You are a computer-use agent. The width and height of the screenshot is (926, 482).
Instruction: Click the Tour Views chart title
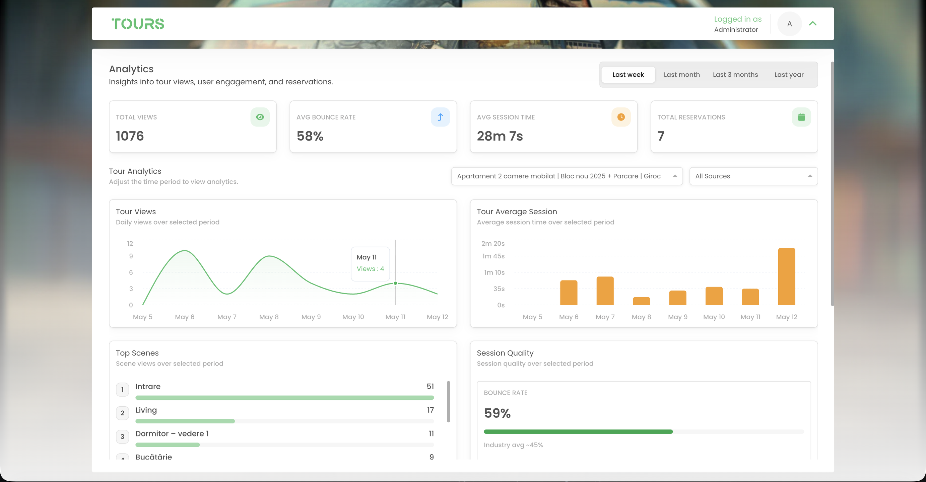click(136, 212)
